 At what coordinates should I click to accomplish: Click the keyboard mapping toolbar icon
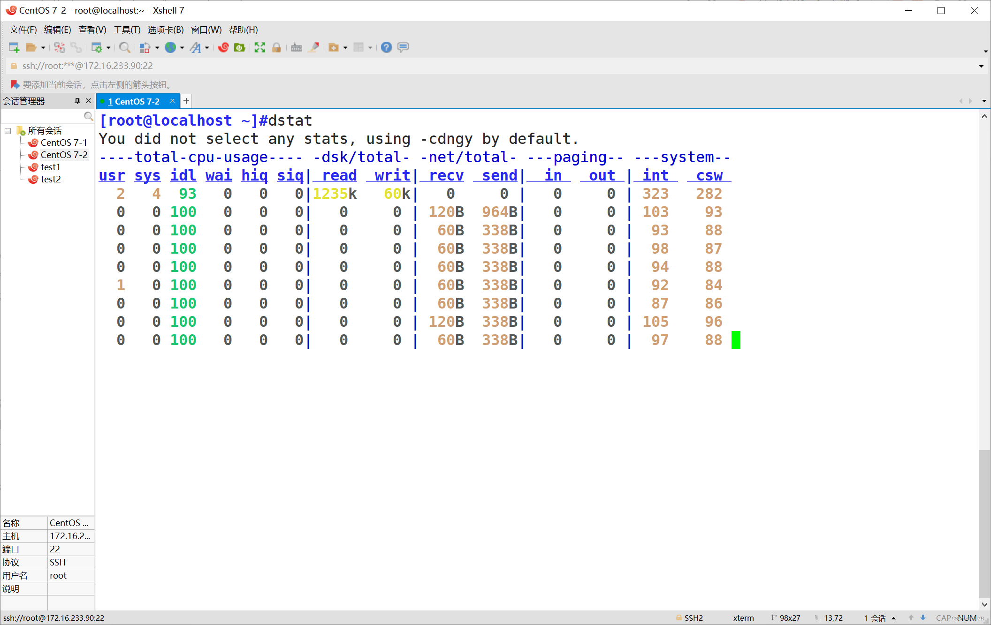coord(296,47)
